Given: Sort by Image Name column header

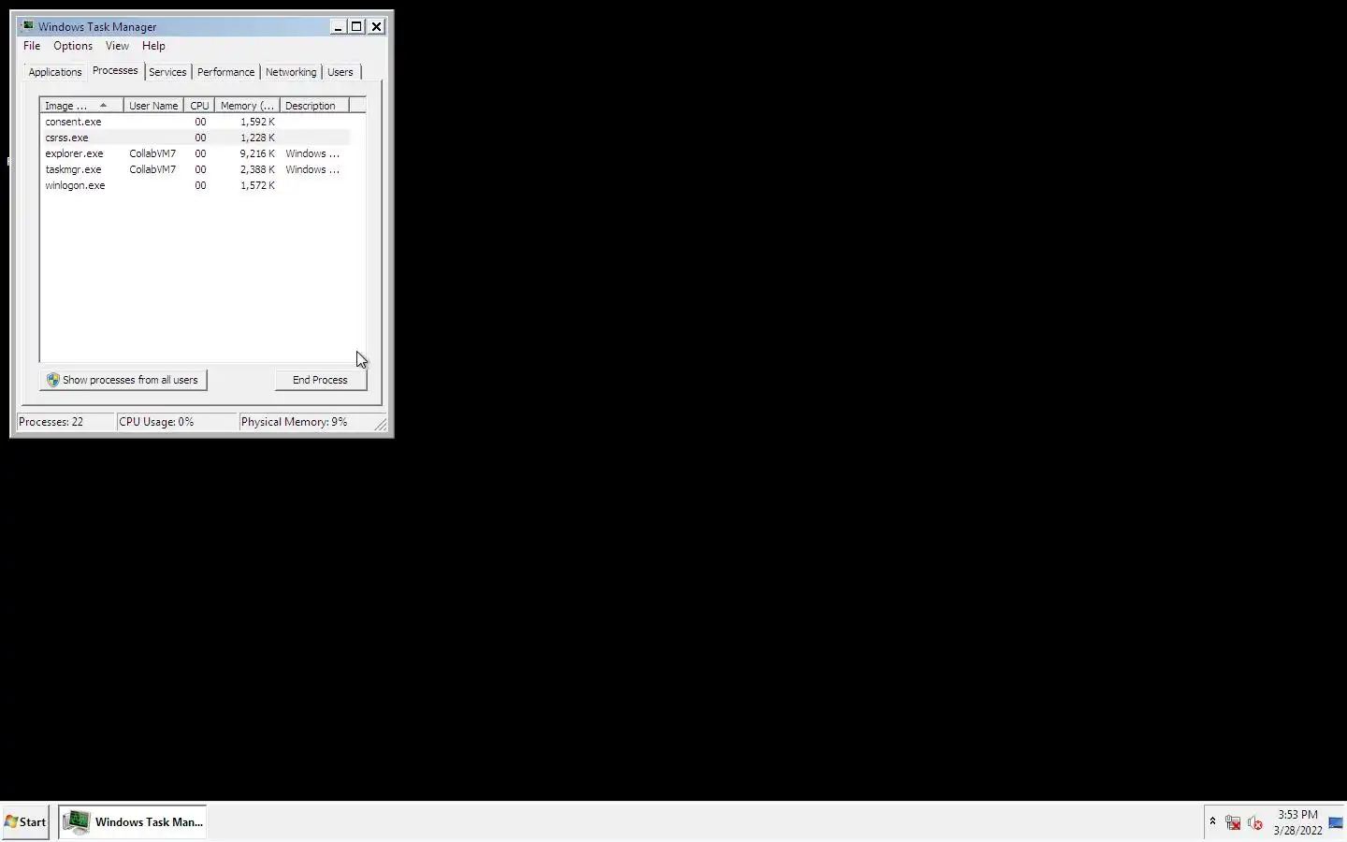Looking at the screenshot, I should [x=81, y=106].
